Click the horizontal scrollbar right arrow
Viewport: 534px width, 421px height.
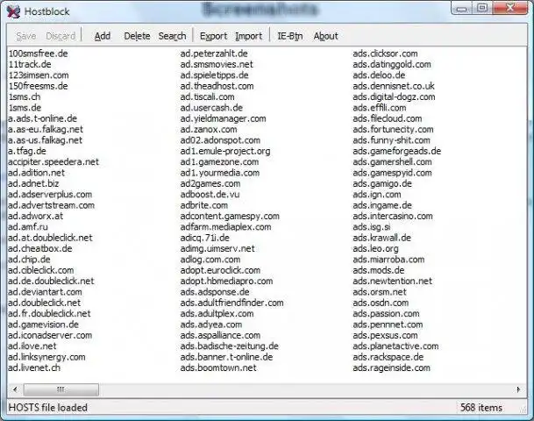coord(518,389)
